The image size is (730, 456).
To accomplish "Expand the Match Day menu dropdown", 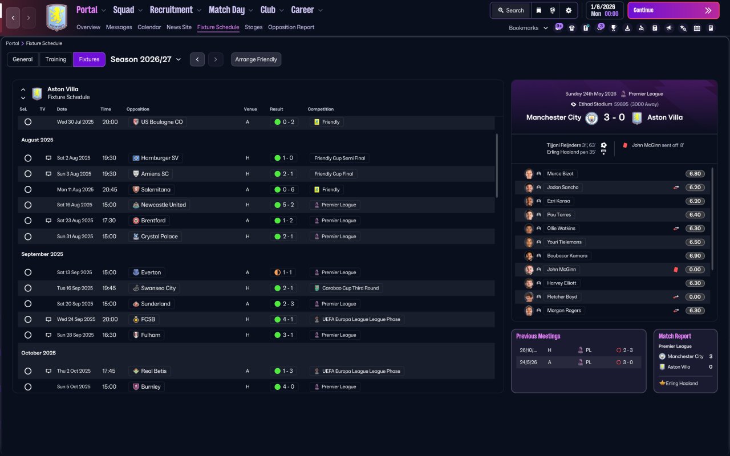I will [251, 10].
